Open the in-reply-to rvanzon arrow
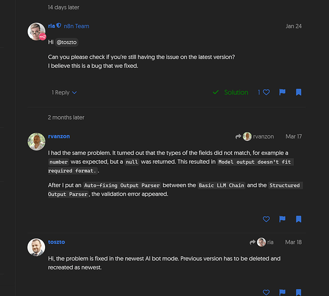This screenshot has height=296, width=329. [x=254, y=137]
